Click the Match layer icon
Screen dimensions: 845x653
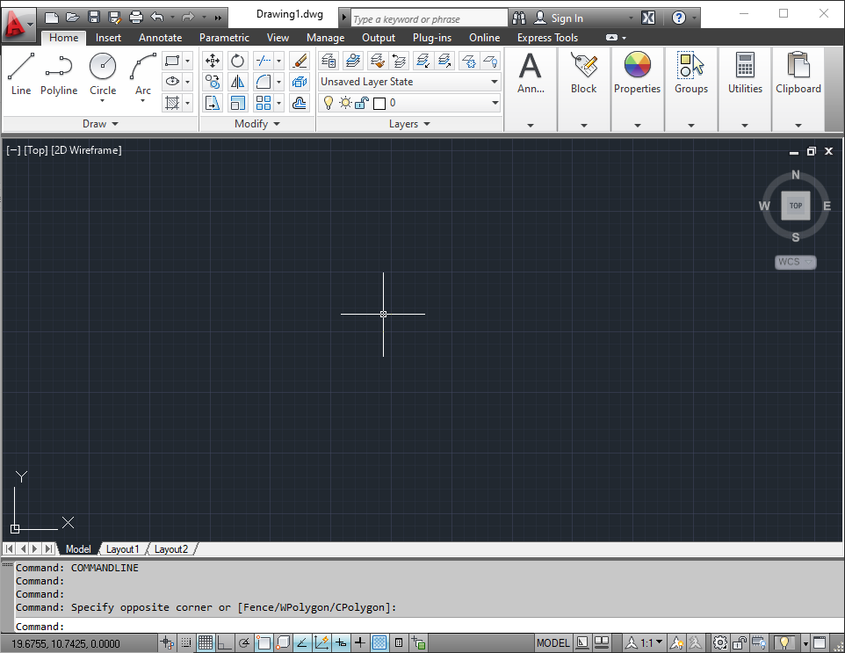pyautogui.click(x=377, y=61)
